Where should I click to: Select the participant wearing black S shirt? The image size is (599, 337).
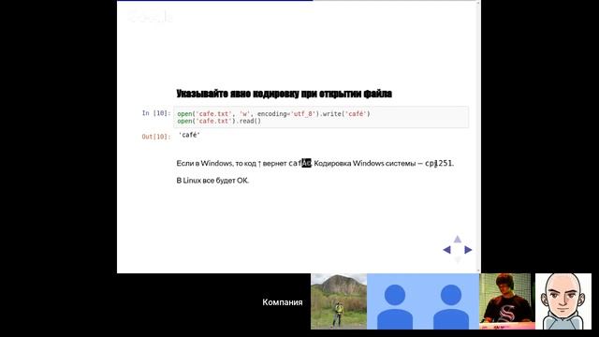[x=507, y=301]
